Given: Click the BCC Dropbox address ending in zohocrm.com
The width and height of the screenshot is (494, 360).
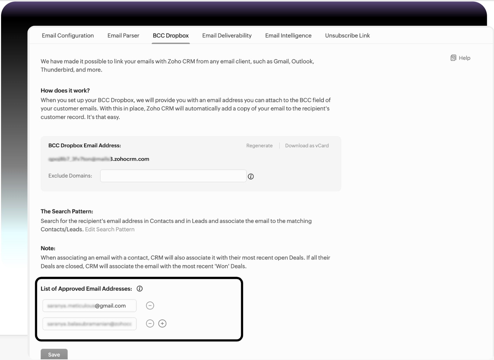Looking at the screenshot, I should (99, 159).
